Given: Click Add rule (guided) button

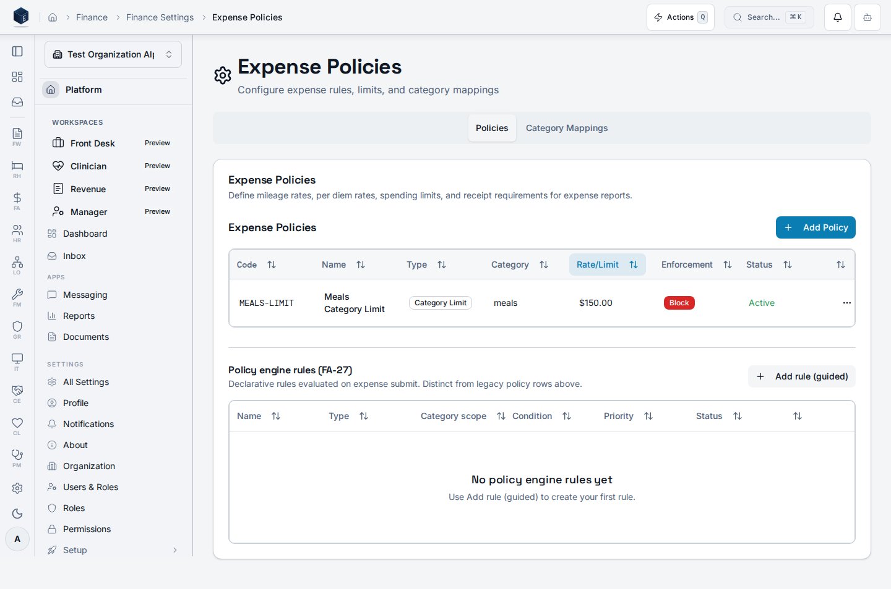Looking at the screenshot, I should 802,376.
